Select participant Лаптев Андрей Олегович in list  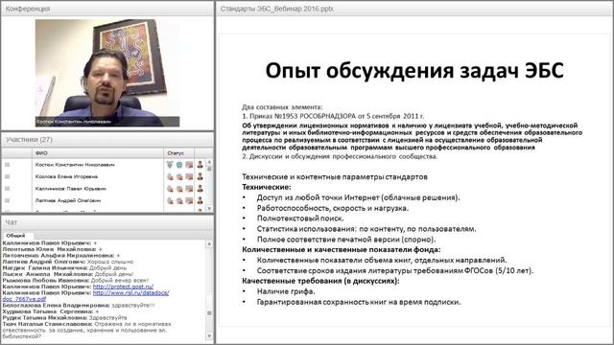(x=68, y=200)
